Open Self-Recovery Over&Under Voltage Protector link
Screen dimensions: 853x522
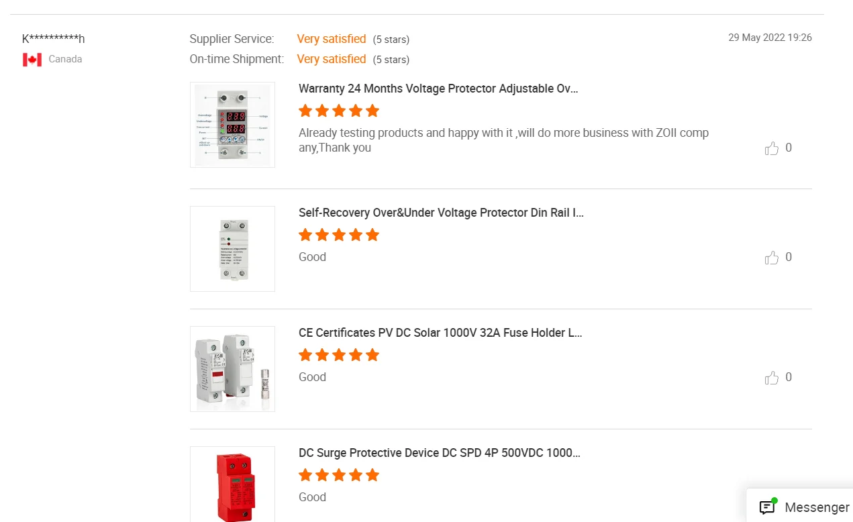point(441,213)
